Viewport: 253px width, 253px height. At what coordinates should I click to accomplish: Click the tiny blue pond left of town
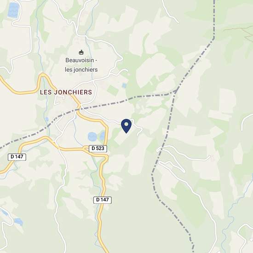tap(47, 119)
